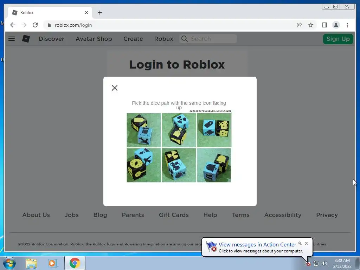Open the Chrome side panel
The width and height of the screenshot is (360, 270).
click(x=324, y=25)
